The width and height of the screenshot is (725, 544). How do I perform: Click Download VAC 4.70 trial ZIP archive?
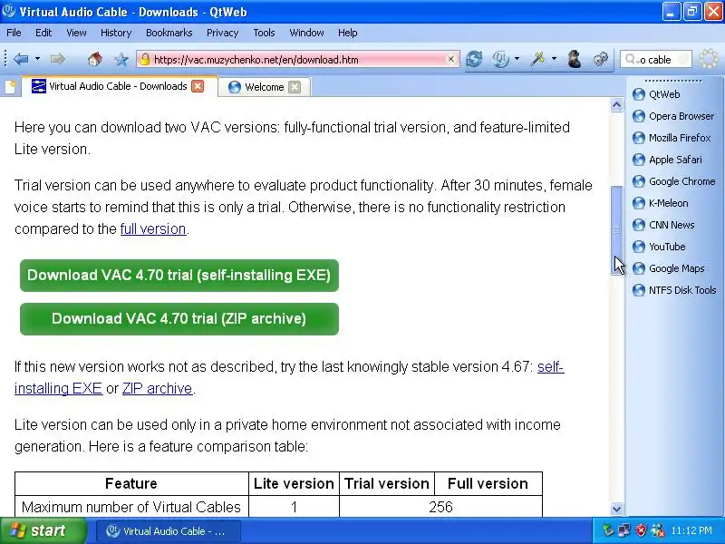pos(179,319)
